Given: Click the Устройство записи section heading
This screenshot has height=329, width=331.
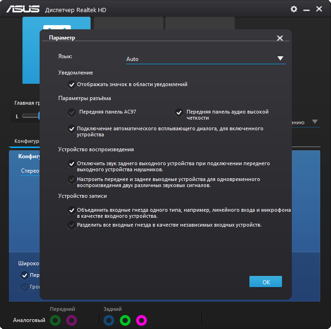Looking at the screenshot, I should coord(83,196).
